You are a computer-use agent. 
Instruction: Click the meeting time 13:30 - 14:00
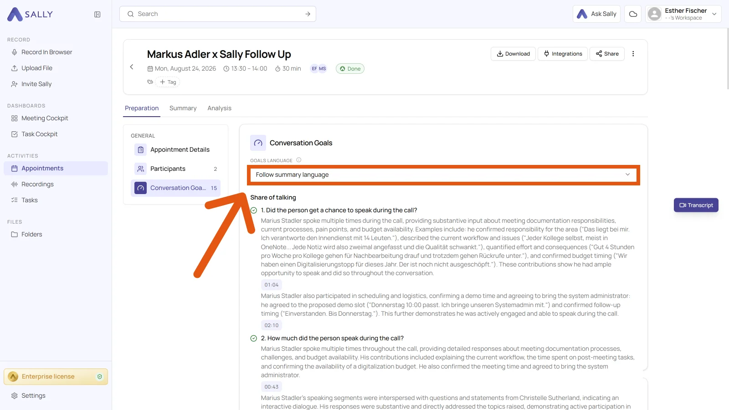[245, 69]
